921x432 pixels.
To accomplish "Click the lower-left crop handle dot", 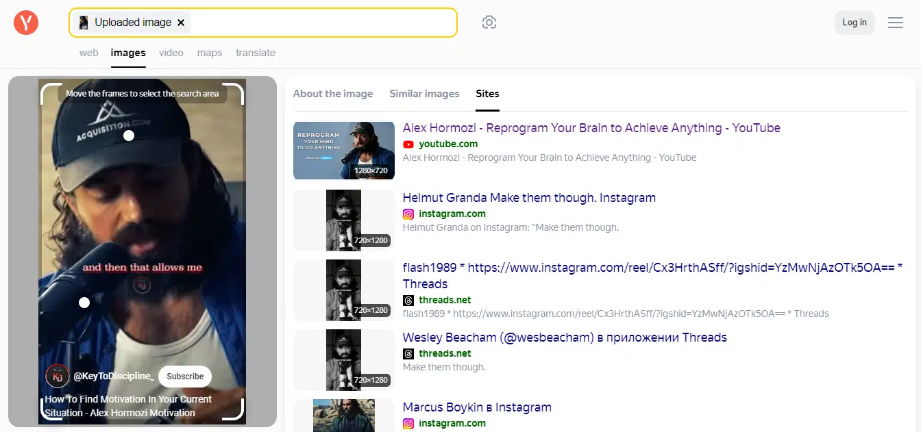I will 84,303.
